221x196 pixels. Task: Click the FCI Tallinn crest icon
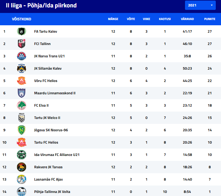point(22,43)
